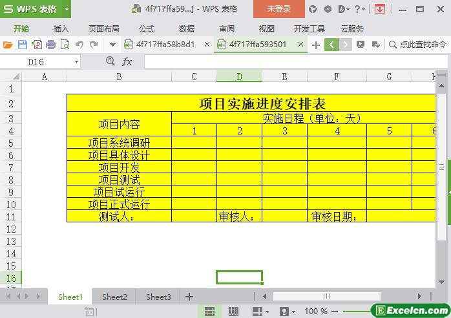Click the export to PDF icon
The image size is (451, 318).
(37, 45)
